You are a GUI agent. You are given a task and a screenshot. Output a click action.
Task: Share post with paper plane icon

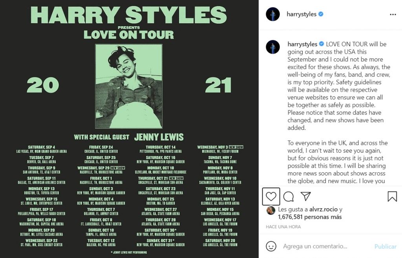coord(306,196)
